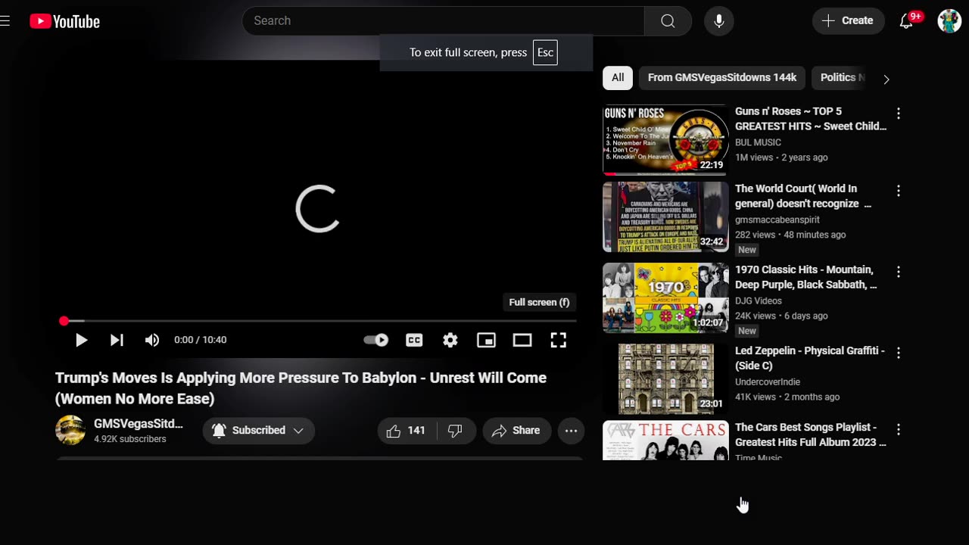Screen dimensions: 969x545
Task: Click the search magnifier button
Action: click(668, 21)
